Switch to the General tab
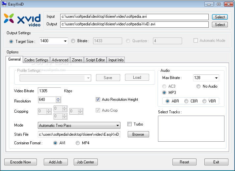This screenshot has height=171, width=235. pos(14,59)
